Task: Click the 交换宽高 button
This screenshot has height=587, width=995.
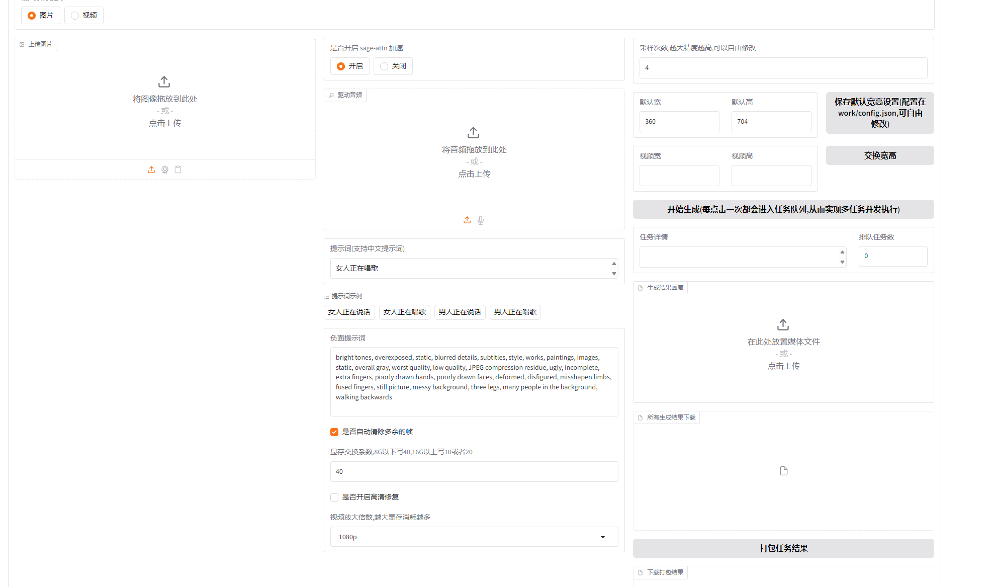Action: click(879, 156)
